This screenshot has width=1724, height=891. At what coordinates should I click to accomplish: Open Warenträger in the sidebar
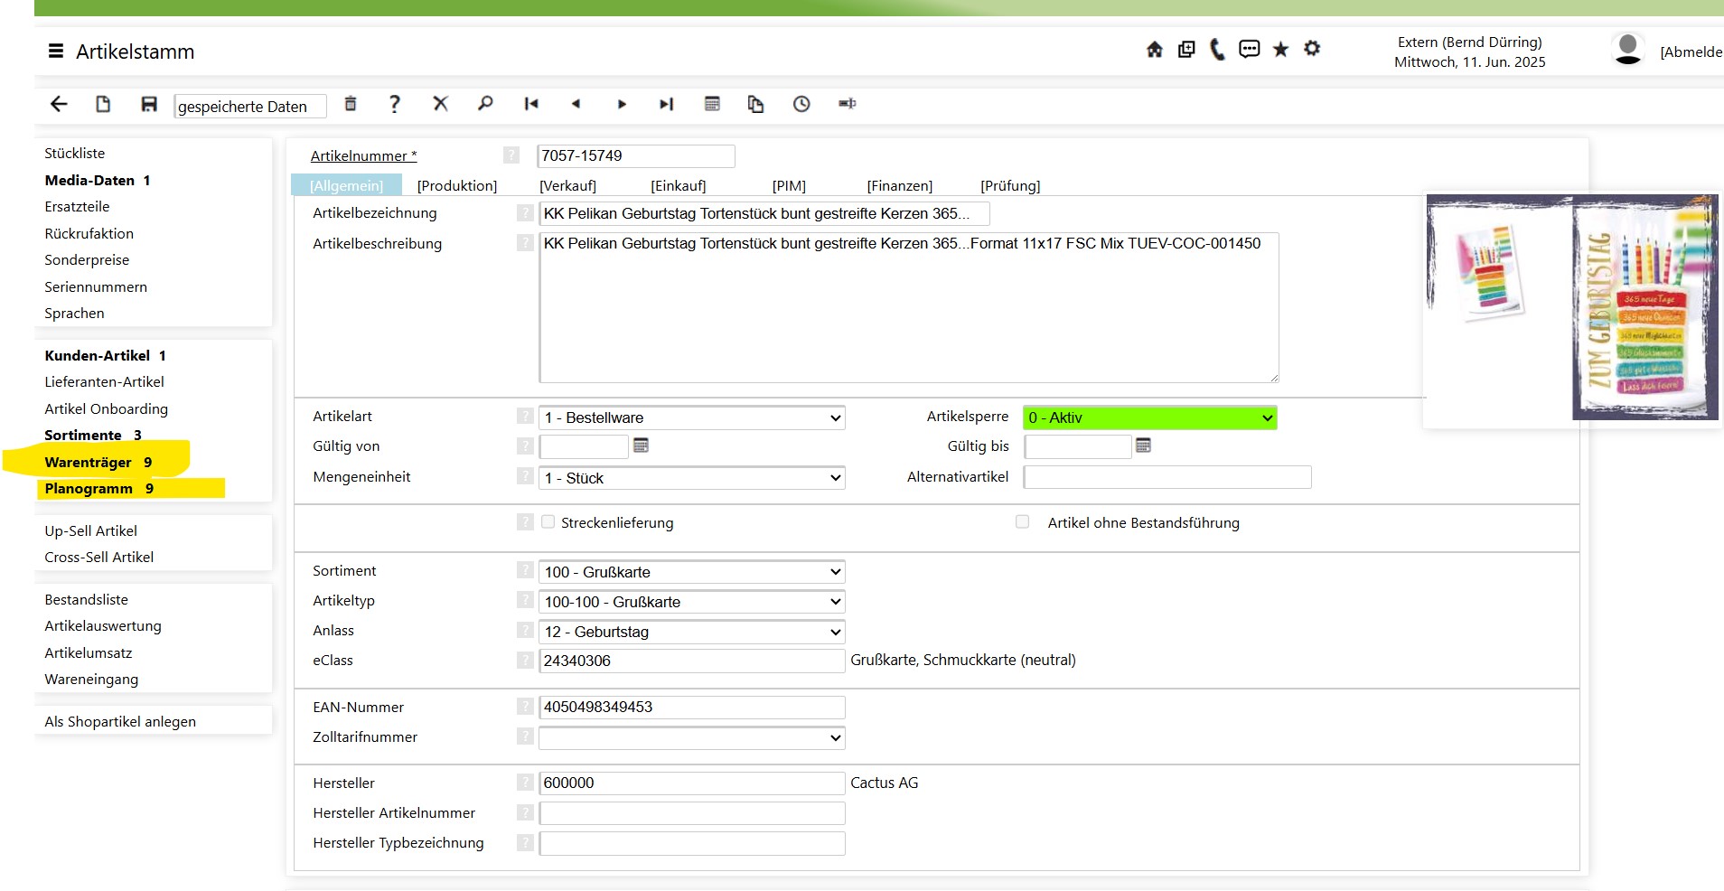pyautogui.click(x=89, y=463)
